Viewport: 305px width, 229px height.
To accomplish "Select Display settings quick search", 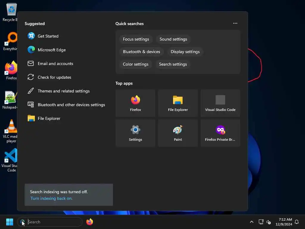I will 185,52.
